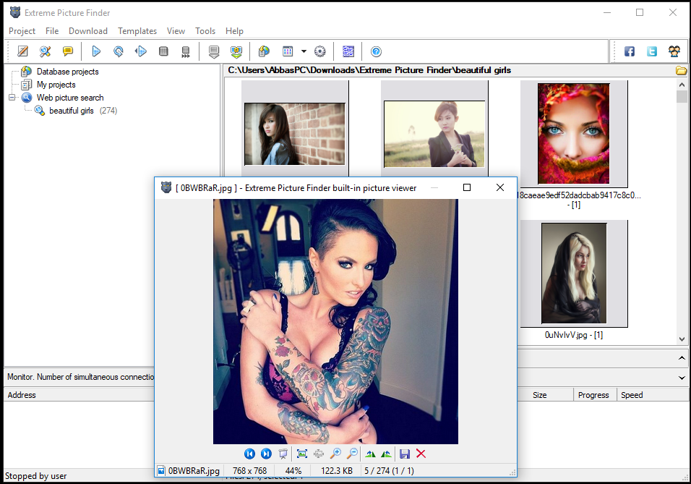Open the Templates menu

pyautogui.click(x=137, y=31)
